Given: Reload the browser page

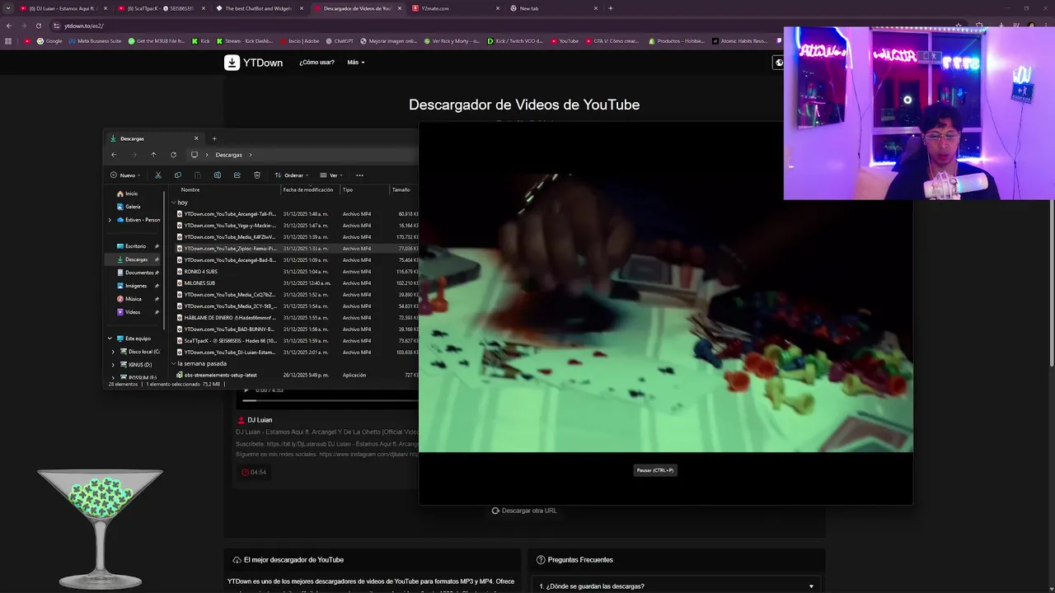Looking at the screenshot, I should (x=39, y=26).
